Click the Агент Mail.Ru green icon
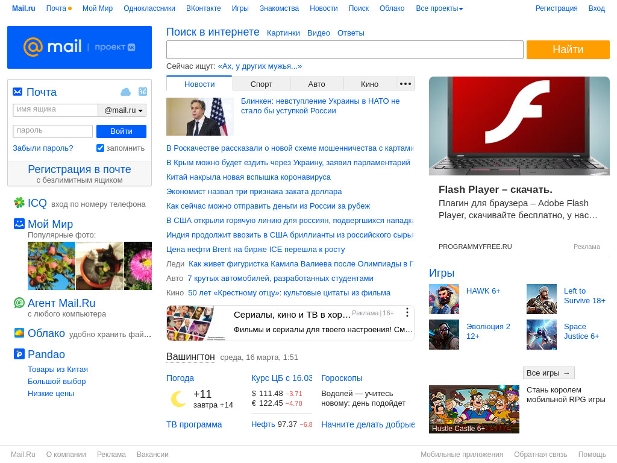This screenshot has width=617, height=463. click(x=19, y=303)
